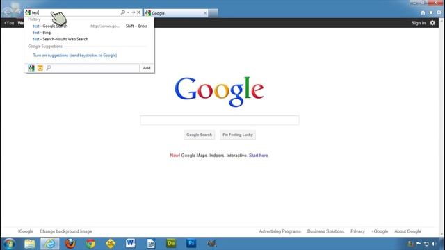This screenshot has height=250, width=445.
Task: Click the Google search text box
Action: click(x=220, y=120)
